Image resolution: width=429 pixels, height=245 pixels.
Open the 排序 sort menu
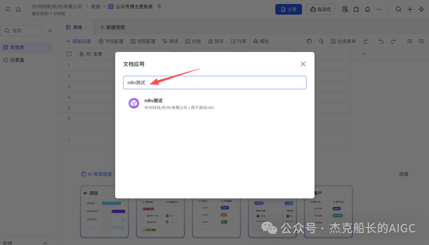pos(216,41)
